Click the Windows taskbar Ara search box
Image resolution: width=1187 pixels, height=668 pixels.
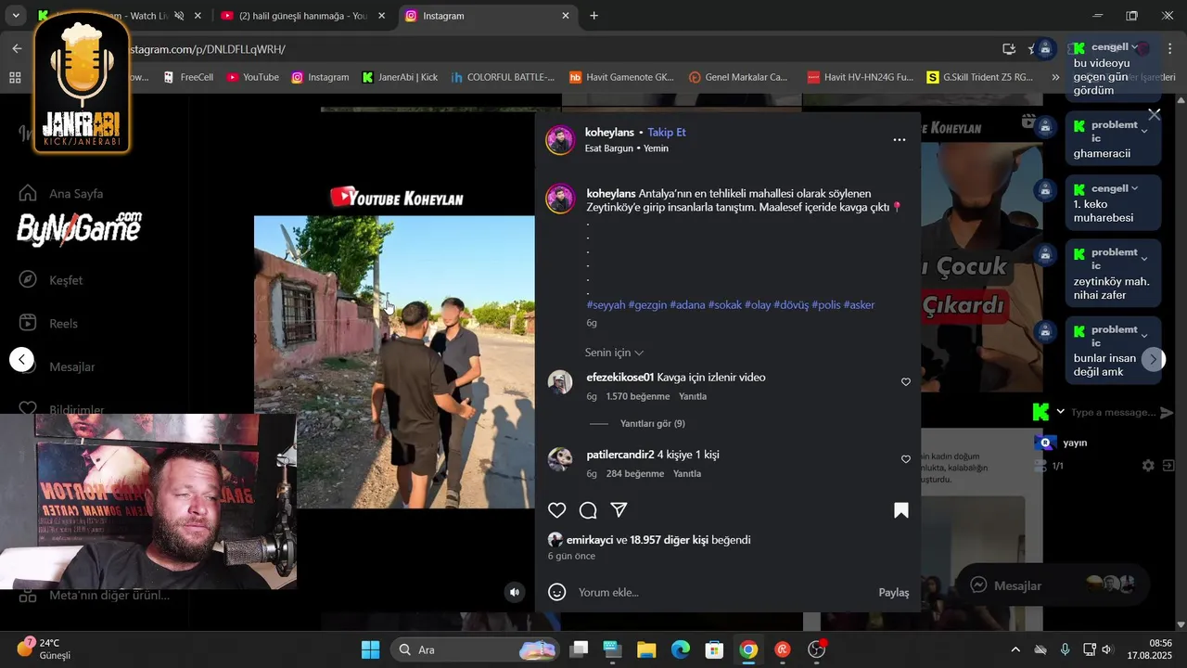475,649
